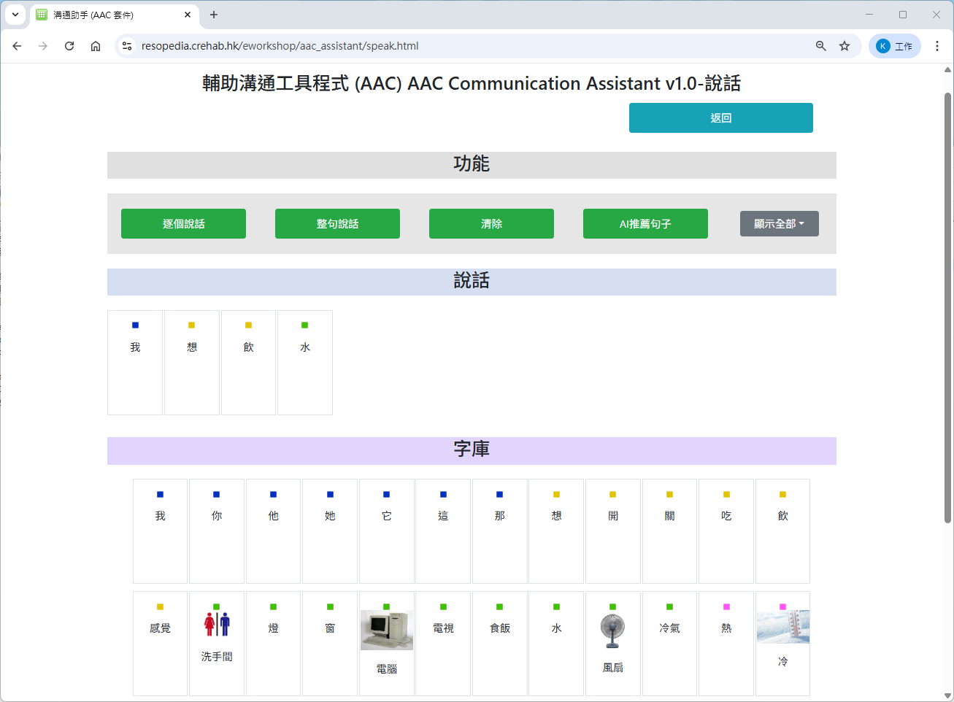Click the page's vertical scrollbar
Screen dimensions: 954x702
pyautogui.click(x=947, y=306)
